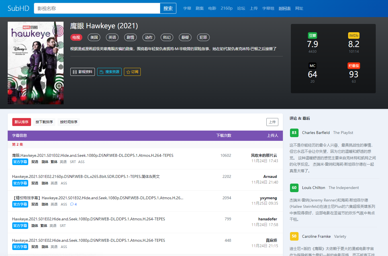Viewport: 388px width, 256px height.
Task: Click 官方字幕 badge in Arnaud row
Action: [x=20, y=183]
